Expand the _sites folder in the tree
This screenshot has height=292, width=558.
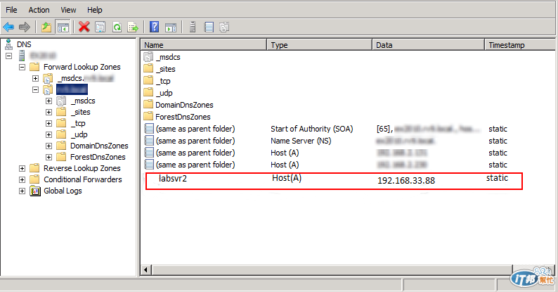[48, 112]
